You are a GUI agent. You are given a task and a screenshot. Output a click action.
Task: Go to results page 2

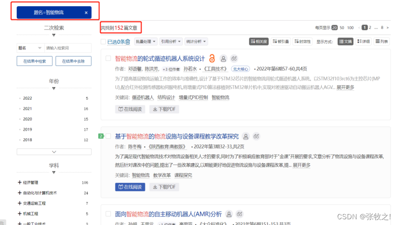(370, 28)
